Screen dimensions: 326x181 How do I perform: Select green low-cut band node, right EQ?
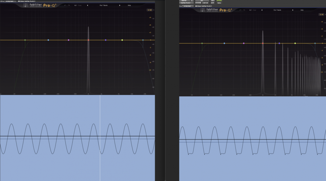tap(202, 43)
